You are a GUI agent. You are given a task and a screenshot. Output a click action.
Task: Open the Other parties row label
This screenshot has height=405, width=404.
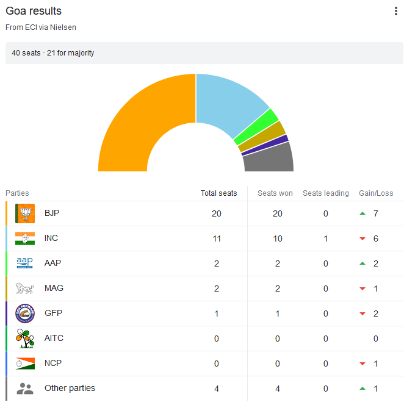point(70,389)
